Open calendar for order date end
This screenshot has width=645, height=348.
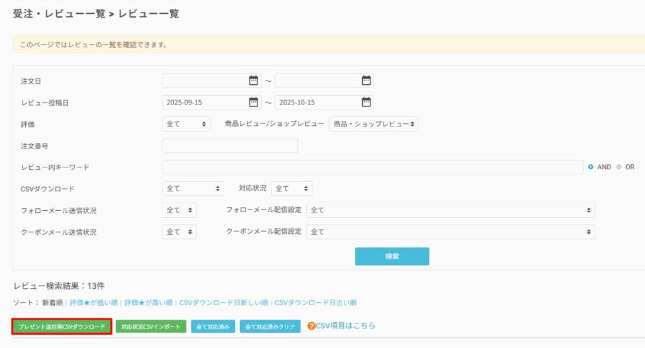367,81
